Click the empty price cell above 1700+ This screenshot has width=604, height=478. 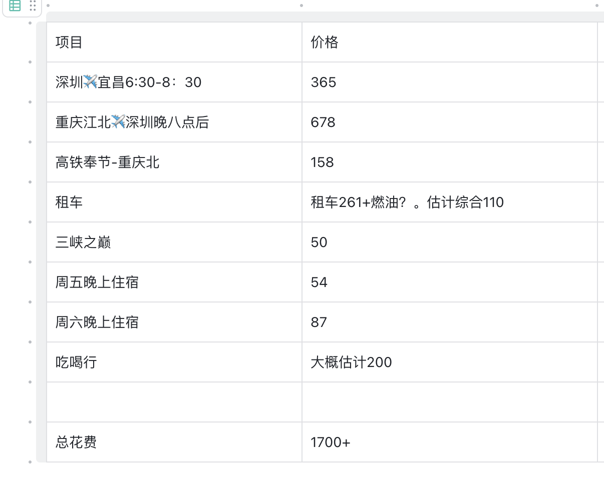449,402
